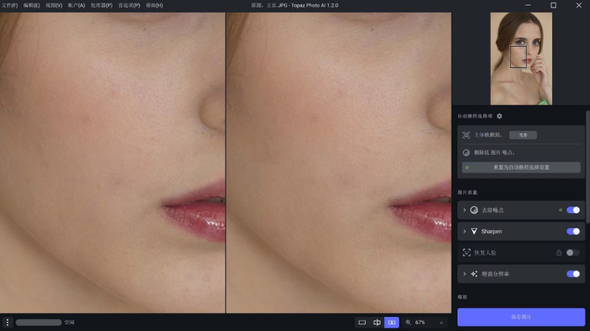Open the 文件(F) menu

10,5
